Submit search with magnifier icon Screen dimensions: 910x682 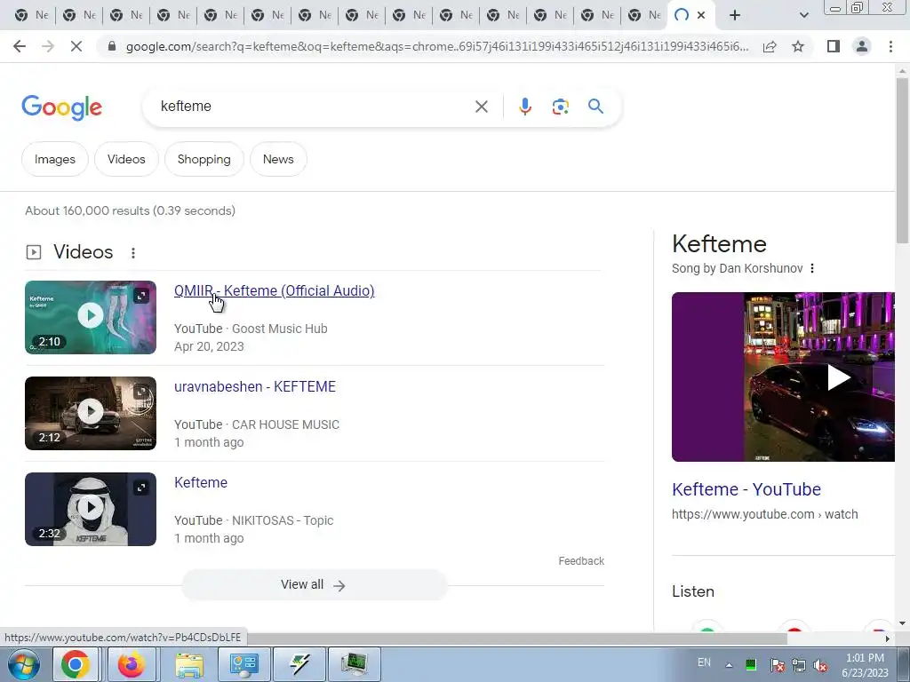[595, 107]
